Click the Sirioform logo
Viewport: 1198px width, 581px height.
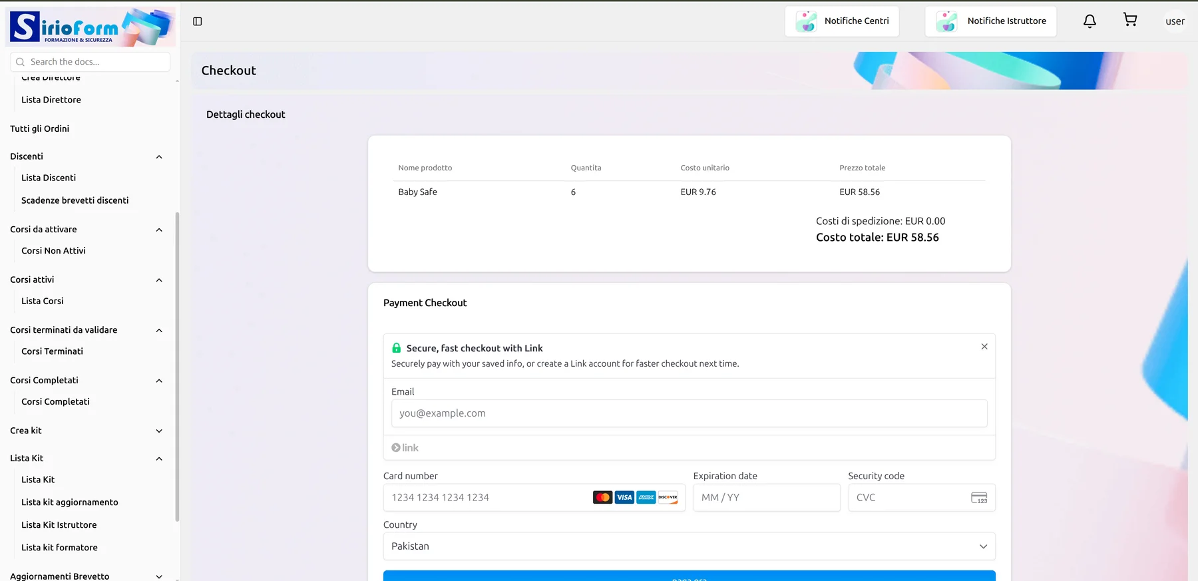tap(91, 27)
